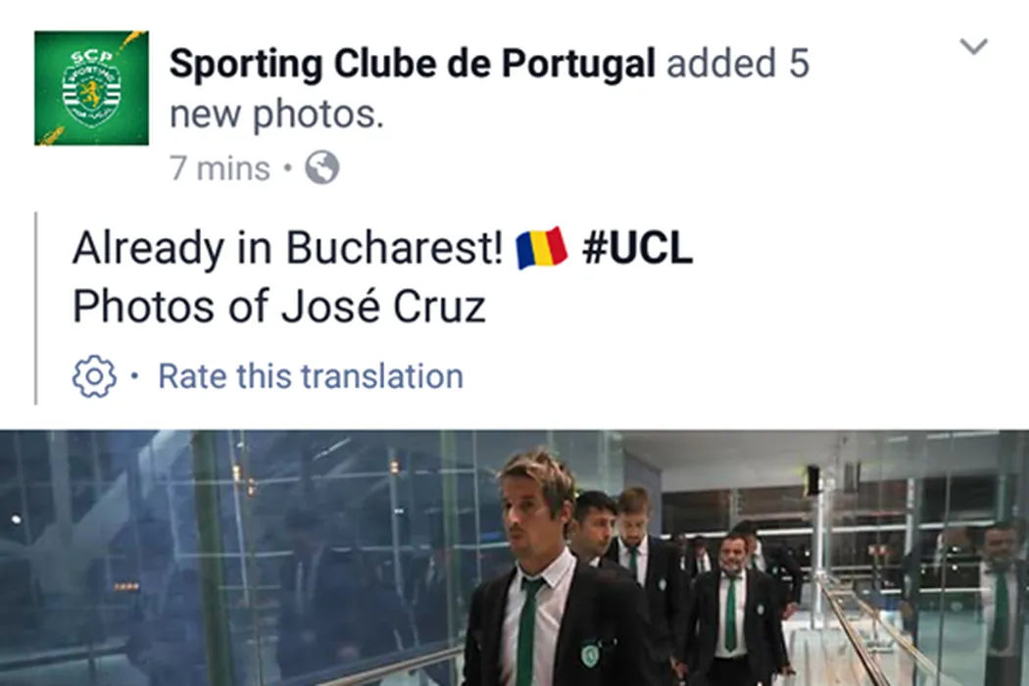Viewport: 1029px width, 686px height.
Task: Click the Romanian flag emoji
Action: [542, 248]
